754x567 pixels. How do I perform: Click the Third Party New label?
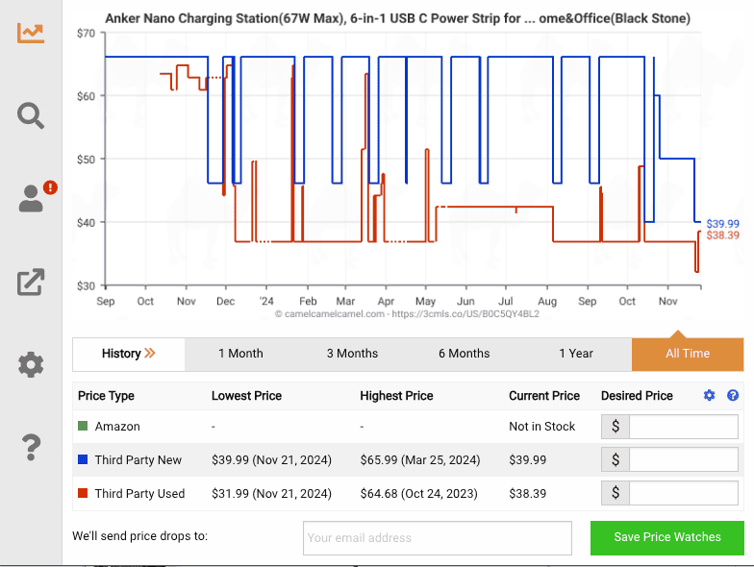pos(138,460)
